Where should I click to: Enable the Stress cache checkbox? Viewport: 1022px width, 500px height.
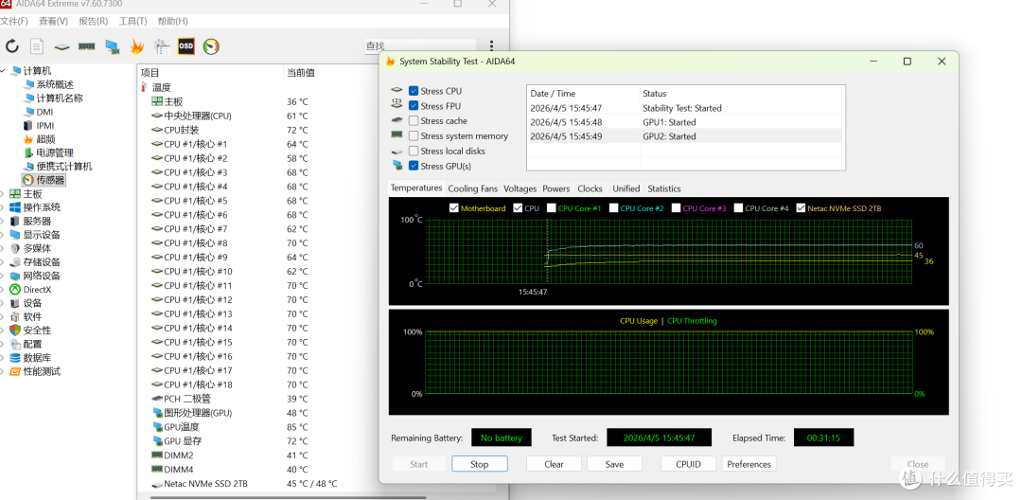pyautogui.click(x=414, y=120)
